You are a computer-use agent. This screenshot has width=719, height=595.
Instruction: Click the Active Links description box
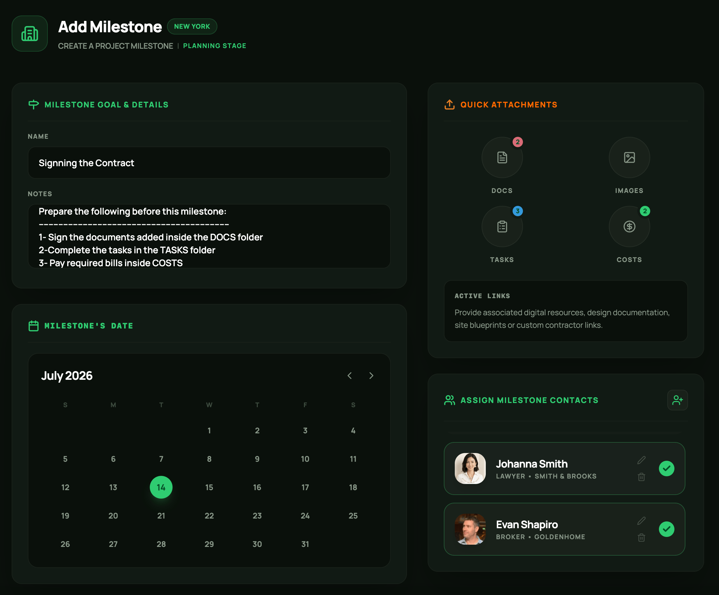(566, 311)
